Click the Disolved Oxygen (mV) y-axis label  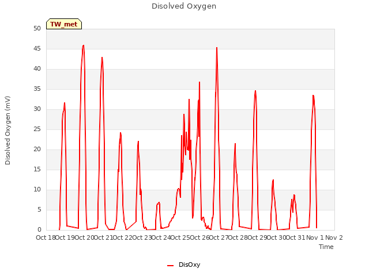point(7,131)
